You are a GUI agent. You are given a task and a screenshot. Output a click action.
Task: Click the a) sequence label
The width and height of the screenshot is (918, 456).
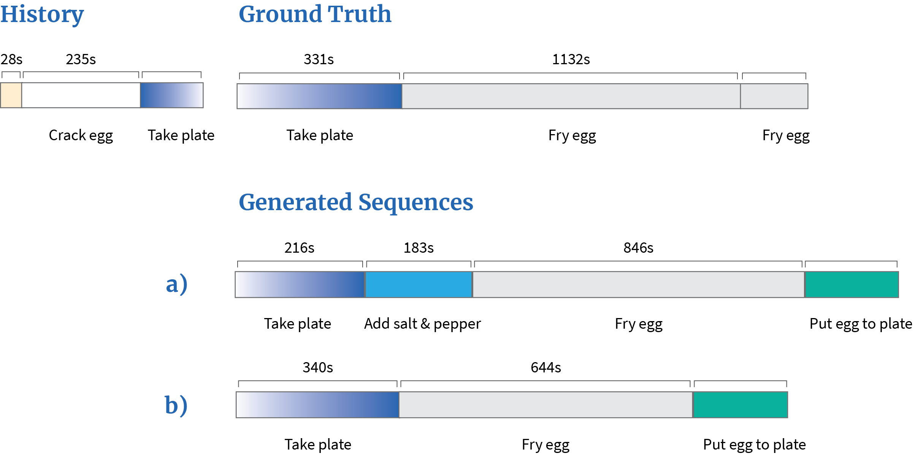point(177,284)
